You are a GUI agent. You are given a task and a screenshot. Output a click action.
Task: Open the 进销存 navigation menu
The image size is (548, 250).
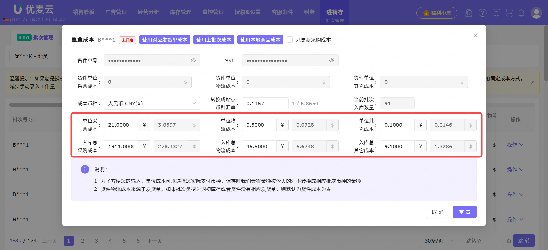point(335,12)
